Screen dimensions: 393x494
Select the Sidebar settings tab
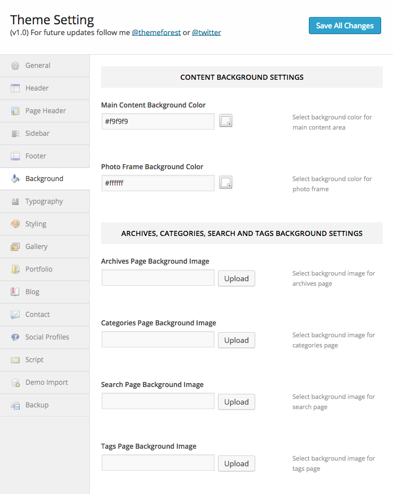[37, 134]
